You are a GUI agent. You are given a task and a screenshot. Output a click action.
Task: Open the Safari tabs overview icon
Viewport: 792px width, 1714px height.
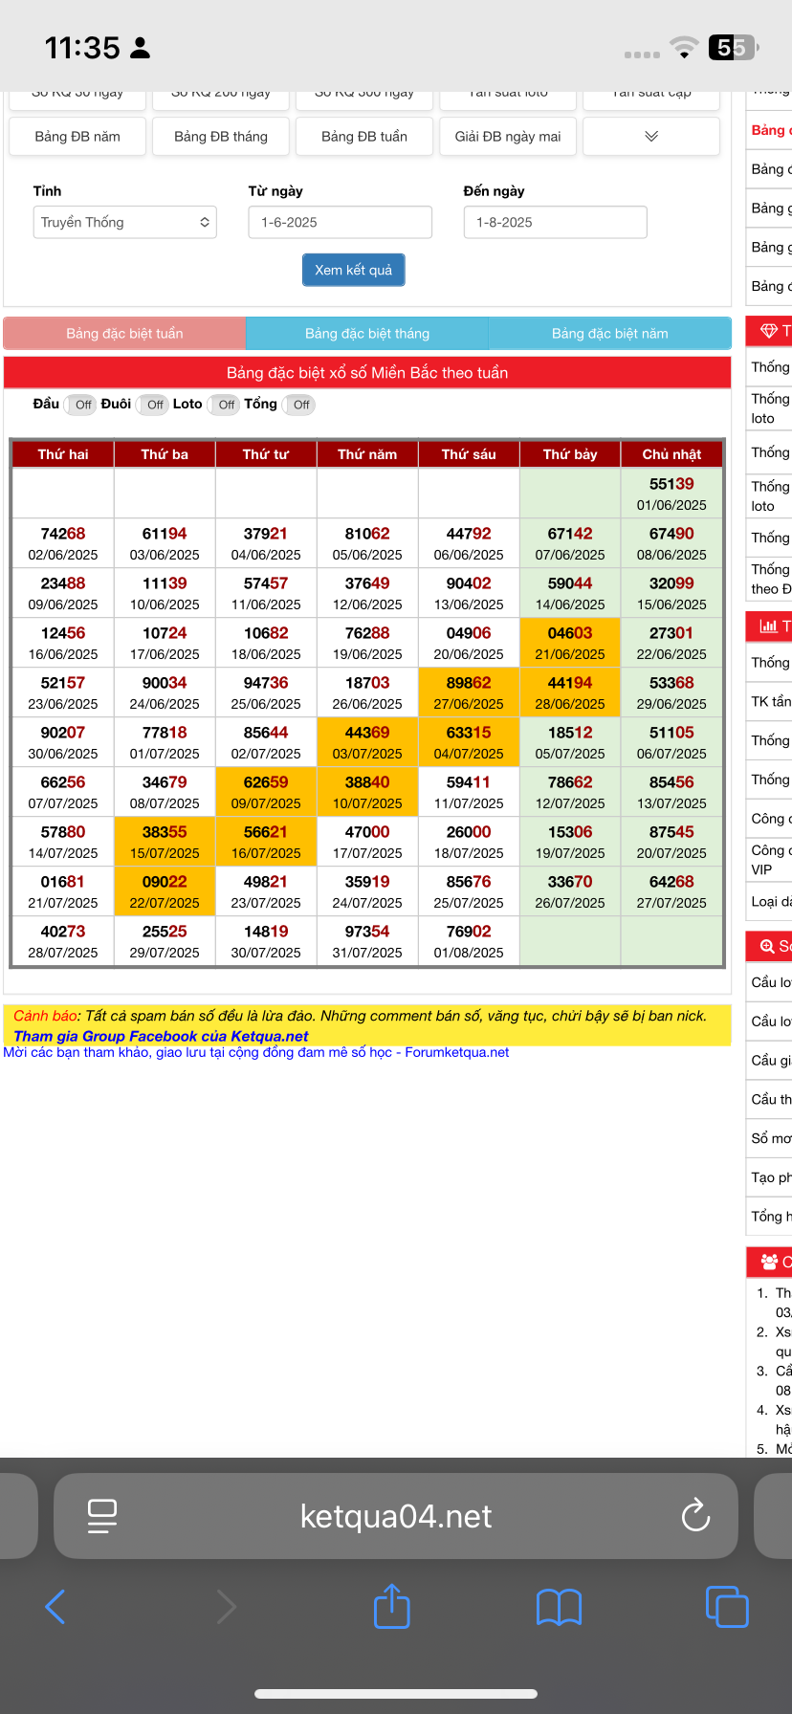coord(726,1607)
